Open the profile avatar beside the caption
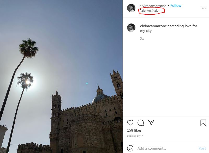Screen dimensions: 209x153 coord(131,28)
